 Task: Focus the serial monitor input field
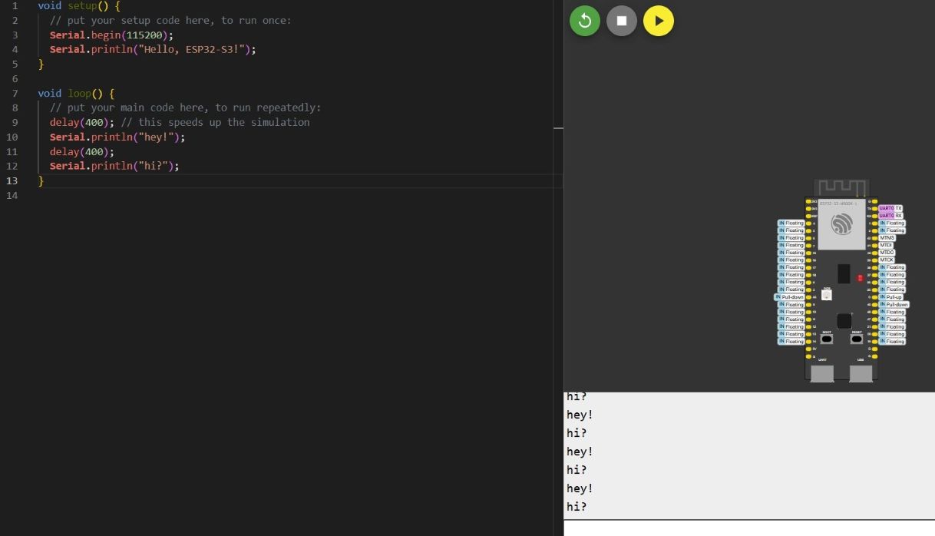coord(748,528)
